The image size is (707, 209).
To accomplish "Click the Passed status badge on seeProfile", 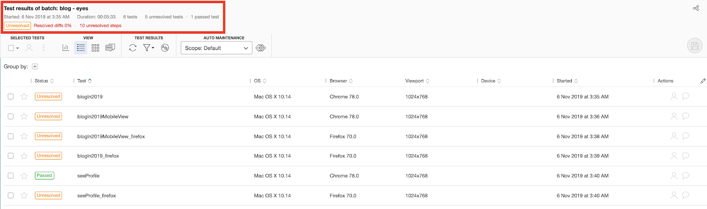I will [44, 175].
